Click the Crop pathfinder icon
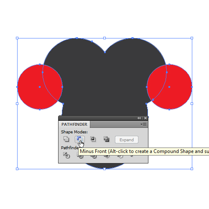The image size is (209, 209). tap(107, 156)
